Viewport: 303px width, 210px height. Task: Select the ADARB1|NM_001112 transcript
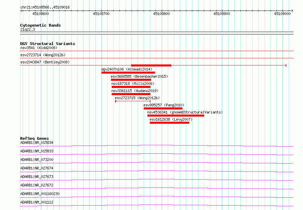click(37, 202)
